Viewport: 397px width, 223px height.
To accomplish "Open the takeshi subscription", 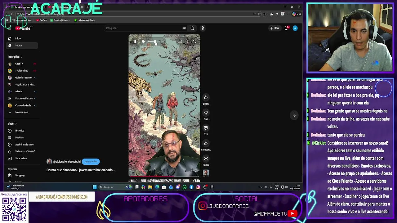I will coord(21,92).
